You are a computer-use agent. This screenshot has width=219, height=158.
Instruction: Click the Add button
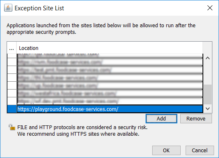coord(161,119)
